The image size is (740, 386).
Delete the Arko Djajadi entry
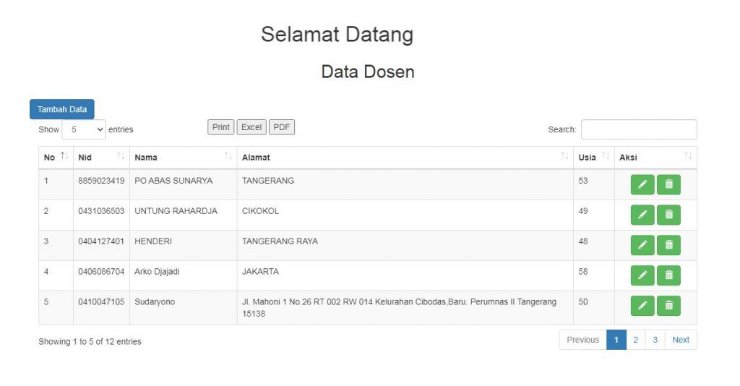668,276
